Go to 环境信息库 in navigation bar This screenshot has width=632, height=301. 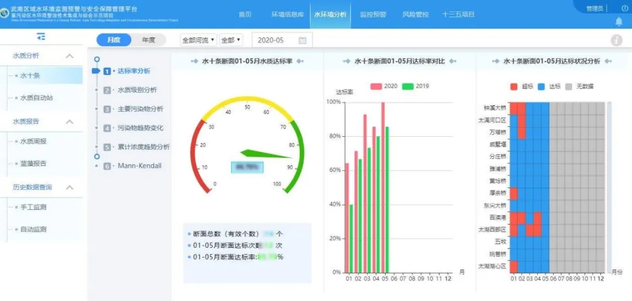click(x=287, y=15)
